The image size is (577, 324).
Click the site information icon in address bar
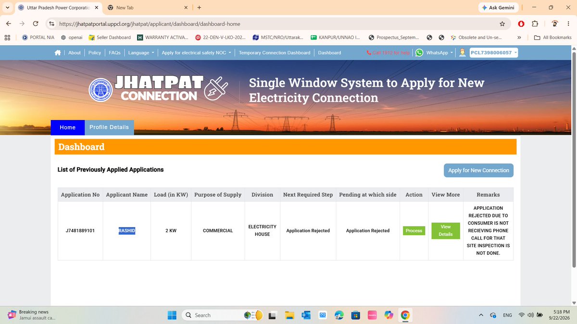click(x=52, y=24)
